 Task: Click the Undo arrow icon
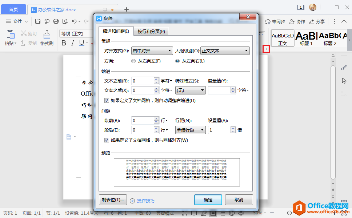(74, 21)
